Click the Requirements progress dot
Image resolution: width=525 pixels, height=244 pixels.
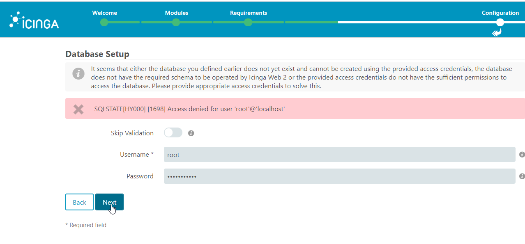(x=248, y=22)
